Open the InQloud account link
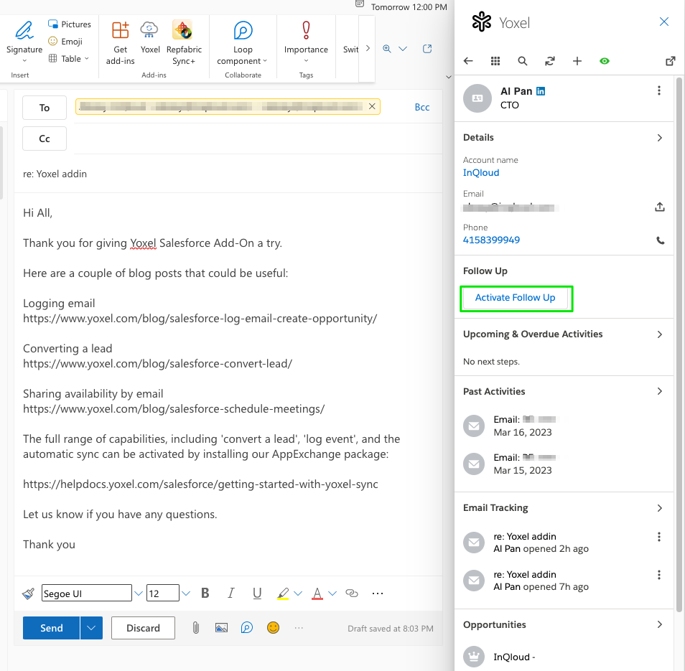 click(x=481, y=172)
